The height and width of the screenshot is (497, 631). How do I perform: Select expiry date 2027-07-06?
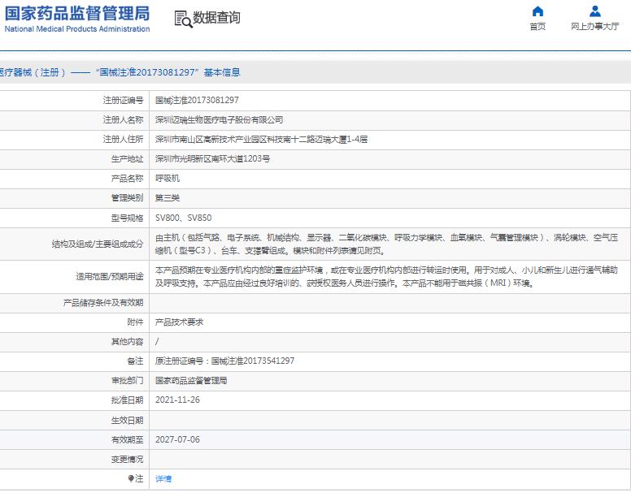coord(177,439)
